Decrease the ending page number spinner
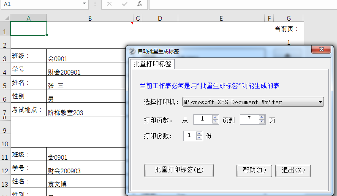Viewport: 337px width, 196px height. (262, 122)
